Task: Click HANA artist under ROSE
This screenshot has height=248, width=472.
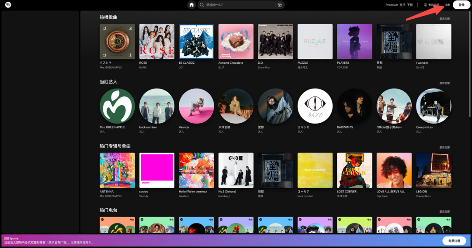Action: (143, 68)
